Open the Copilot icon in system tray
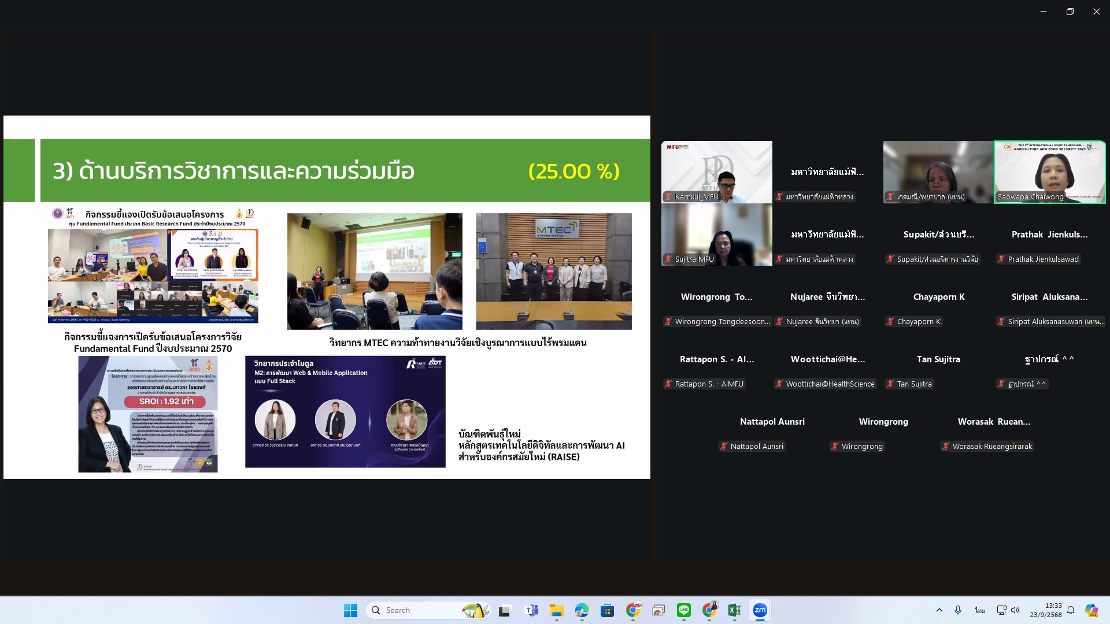This screenshot has height=624, width=1110. [x=1091, y=610]
